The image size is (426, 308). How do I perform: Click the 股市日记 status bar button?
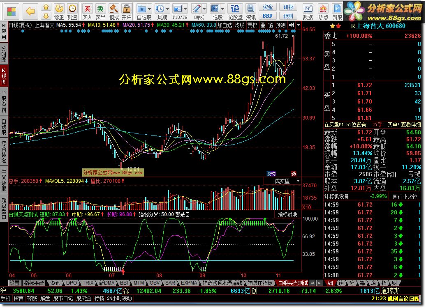(x=63, y=298)
